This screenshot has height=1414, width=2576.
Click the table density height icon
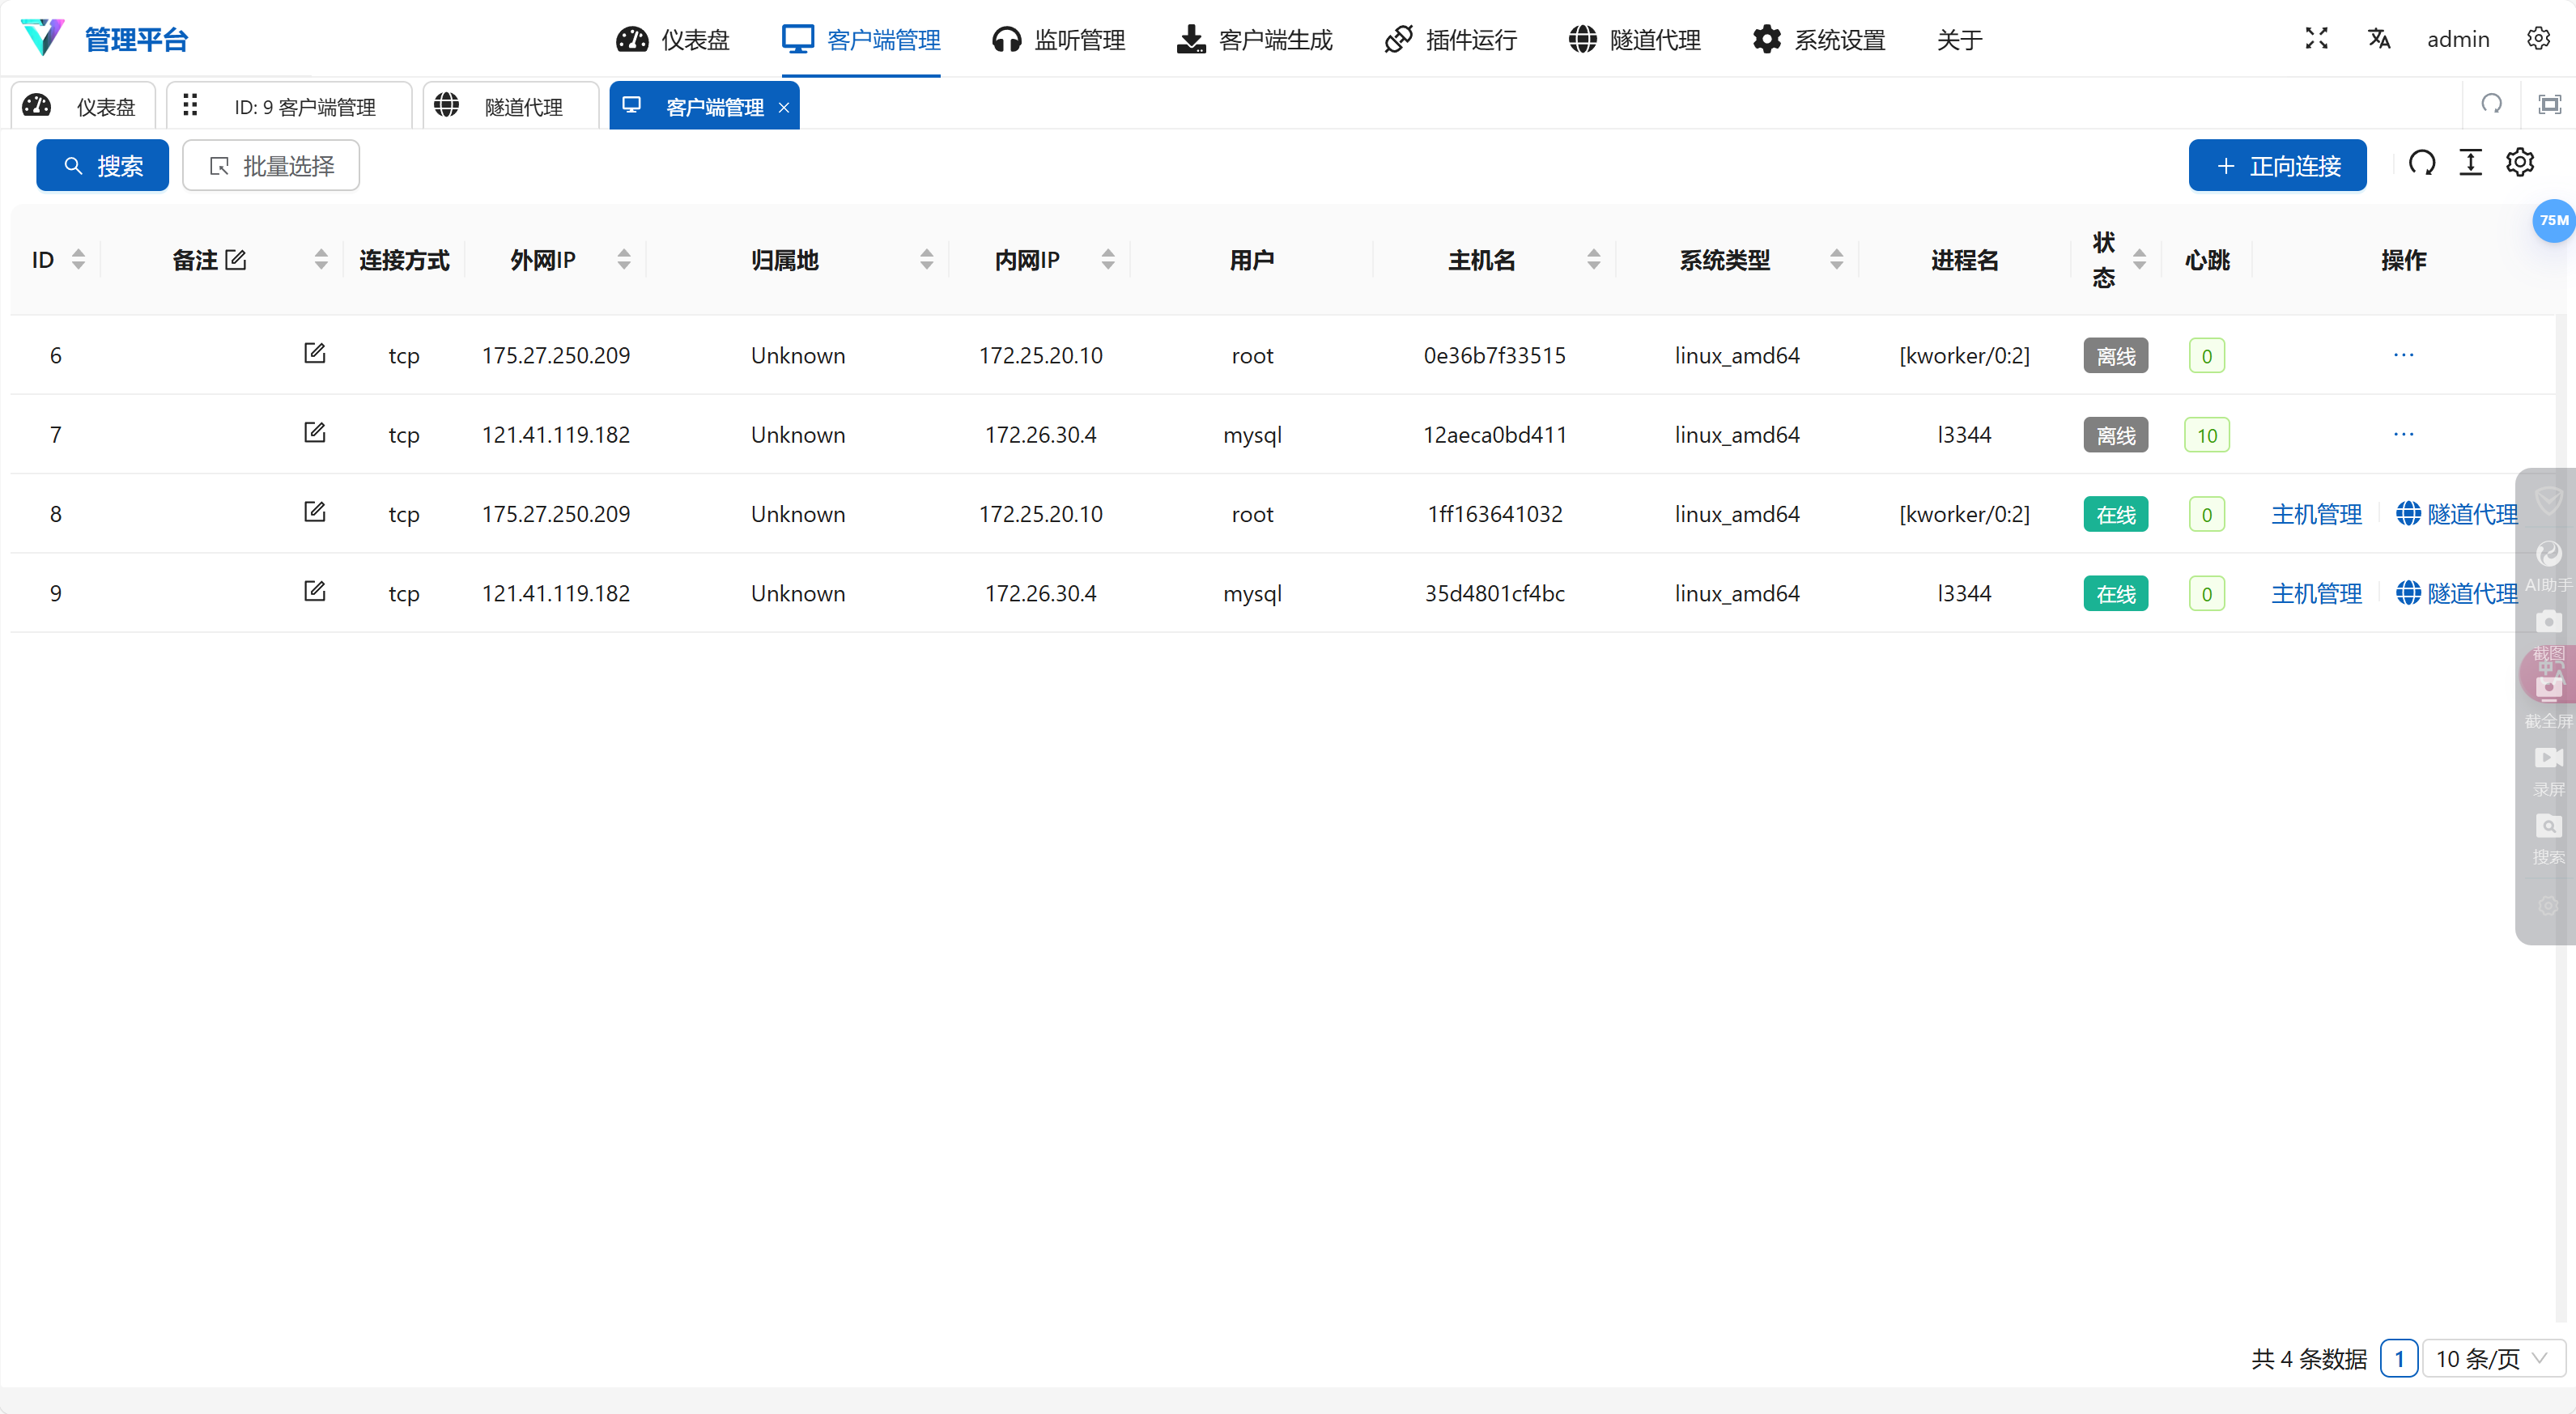tap(2470, 163)
